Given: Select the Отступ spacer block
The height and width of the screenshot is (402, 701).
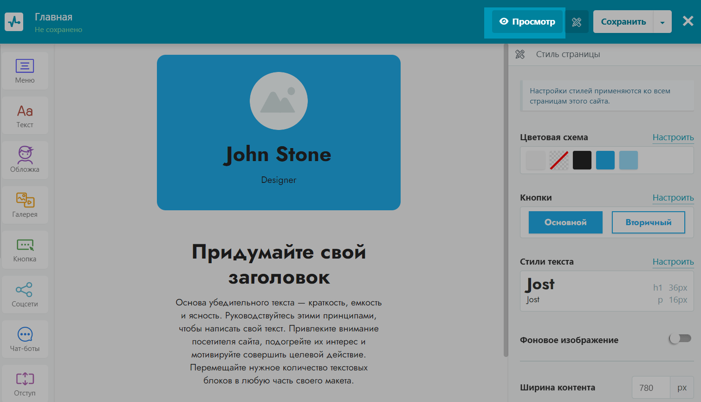Looking at the screenshot, I should click(25, 384).
